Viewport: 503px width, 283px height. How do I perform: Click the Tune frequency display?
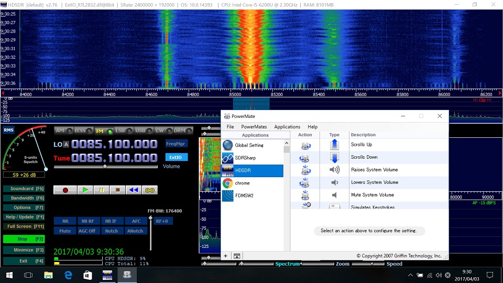(114, 158)
